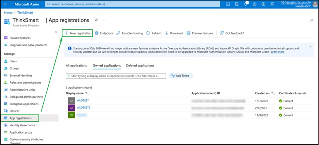Viewport: 319px width, 145px height.
Task: Open Cloud Shell from top bar
Action: 228,4
